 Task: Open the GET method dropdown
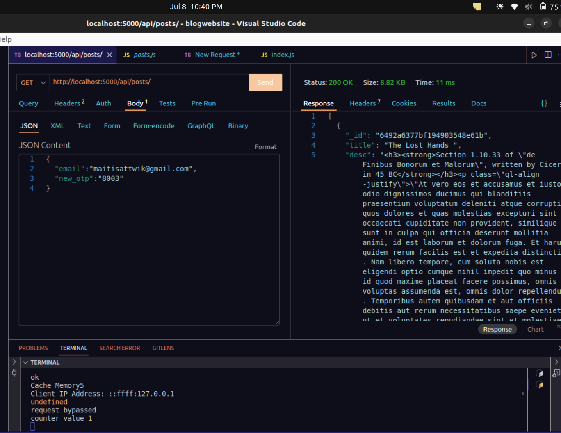point(33,83)
